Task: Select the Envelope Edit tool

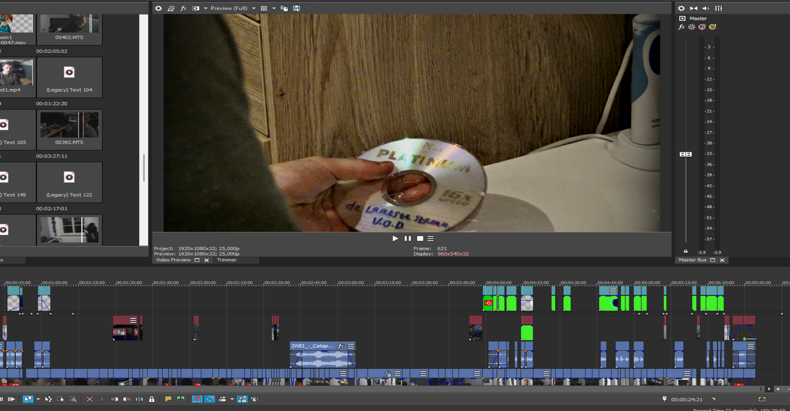Action: (x=48, y=399)
